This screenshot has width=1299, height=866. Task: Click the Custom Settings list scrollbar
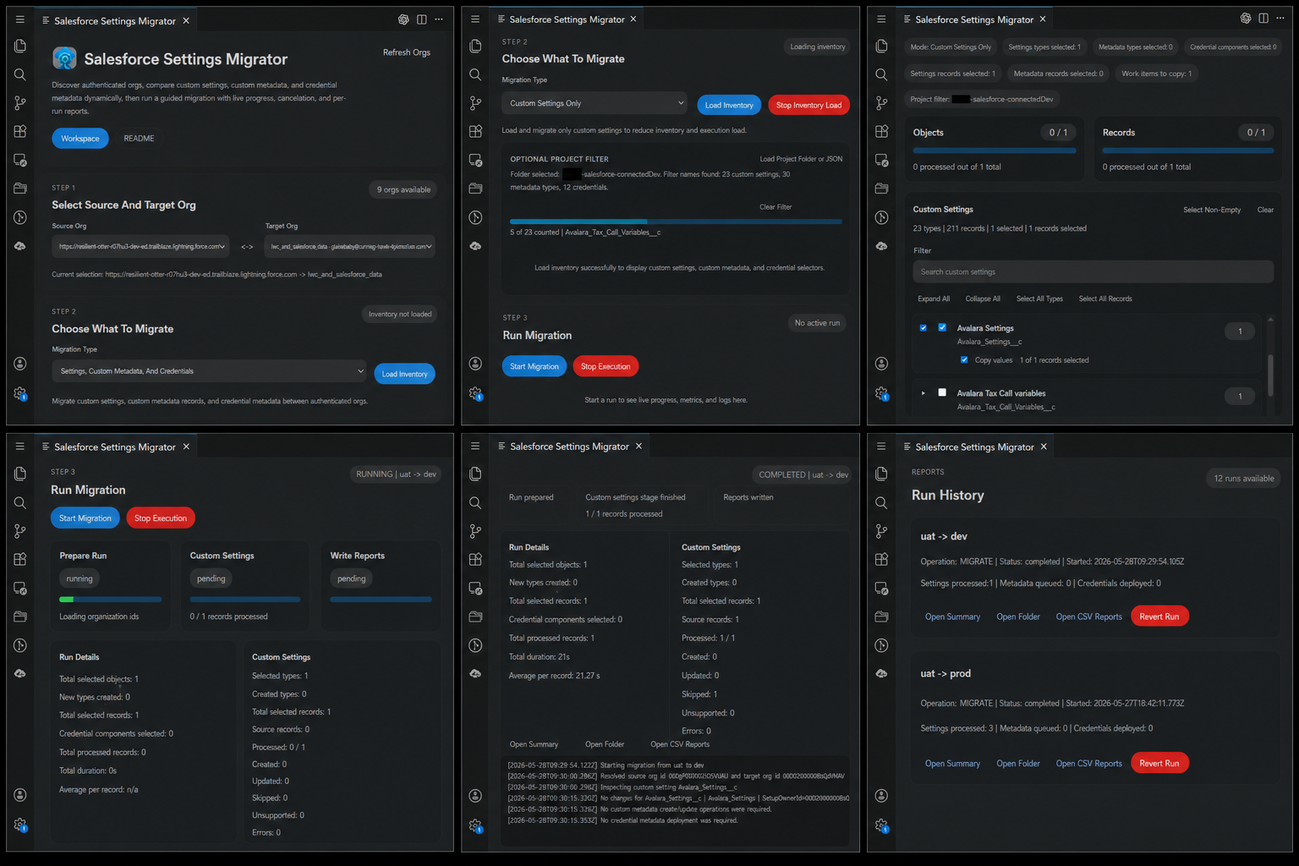pos(1269,375)
